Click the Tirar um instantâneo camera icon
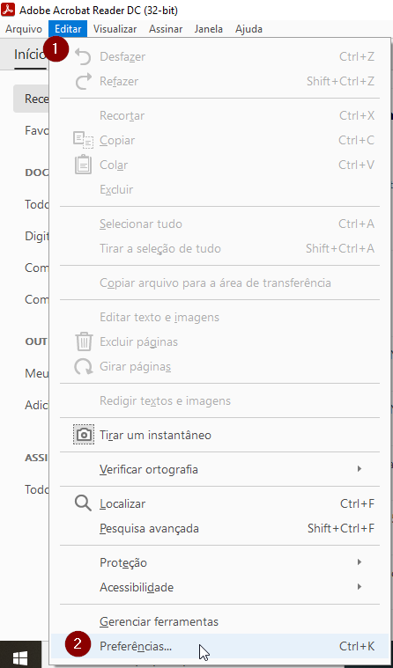The width and height of the screenshot is (393, 668). click(84, 435)
